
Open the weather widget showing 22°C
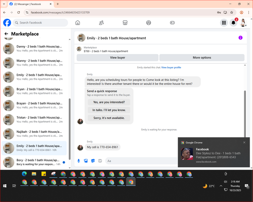(209, 186)
